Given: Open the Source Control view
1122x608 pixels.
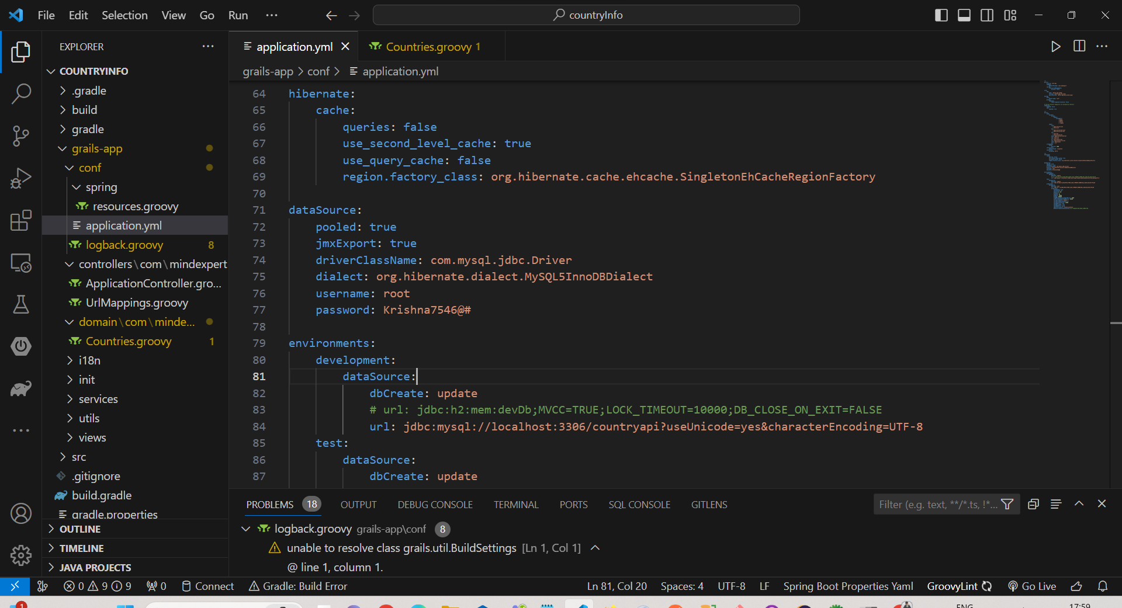Looking at the screenshot, I should (x=21, y=136).
